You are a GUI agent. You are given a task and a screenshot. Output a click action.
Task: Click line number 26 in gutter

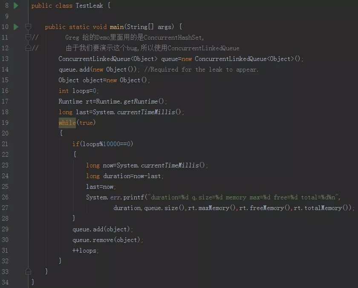click(5, 197)
